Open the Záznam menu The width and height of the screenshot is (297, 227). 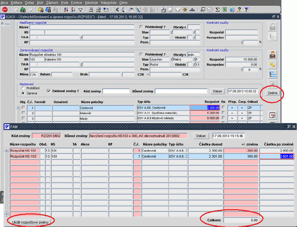tap(52, 3)
